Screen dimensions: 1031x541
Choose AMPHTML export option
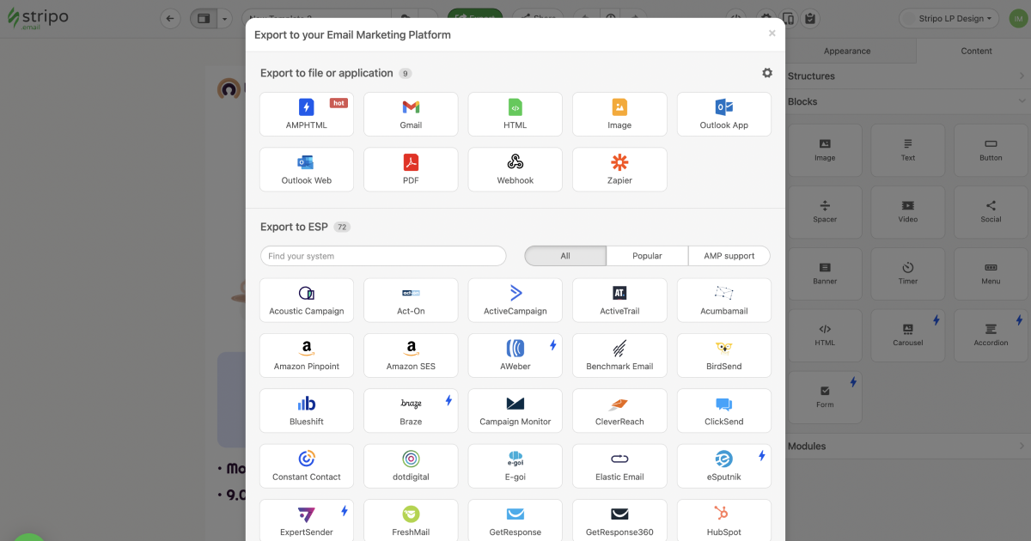(307, 114)
